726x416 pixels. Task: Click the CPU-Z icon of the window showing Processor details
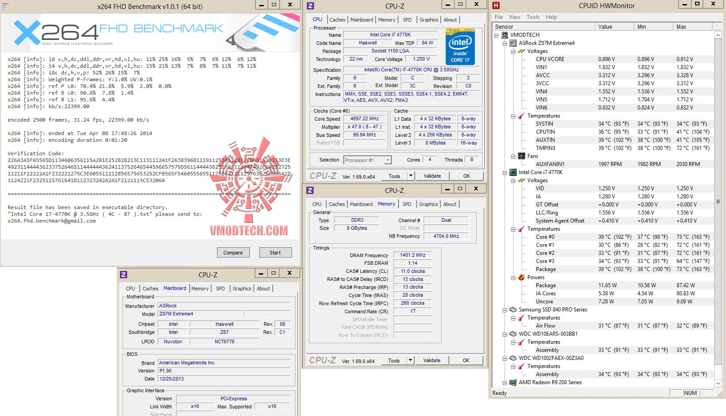click(310, 6)
